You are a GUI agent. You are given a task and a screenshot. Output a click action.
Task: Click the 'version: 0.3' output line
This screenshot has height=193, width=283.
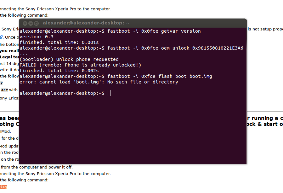point(37,37)
